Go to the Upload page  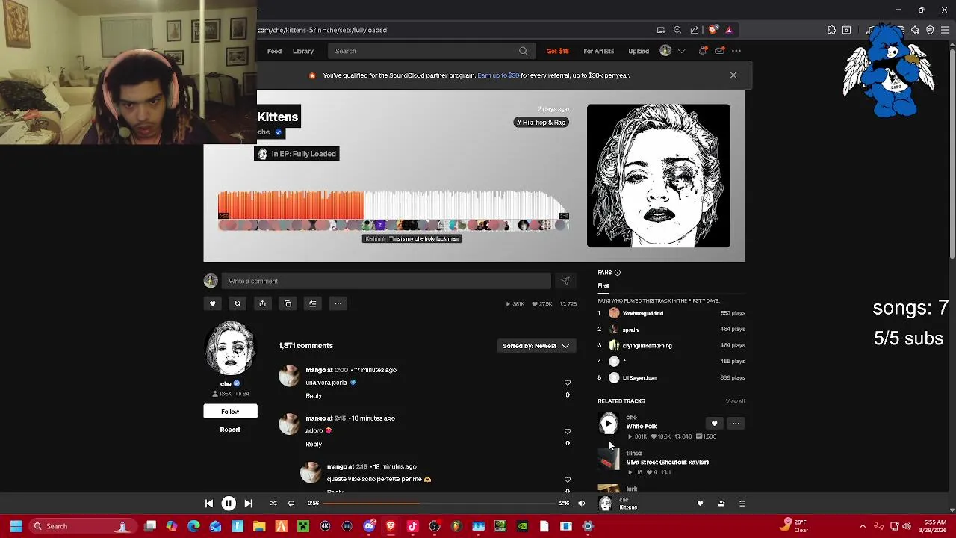(x=639, y=51)
